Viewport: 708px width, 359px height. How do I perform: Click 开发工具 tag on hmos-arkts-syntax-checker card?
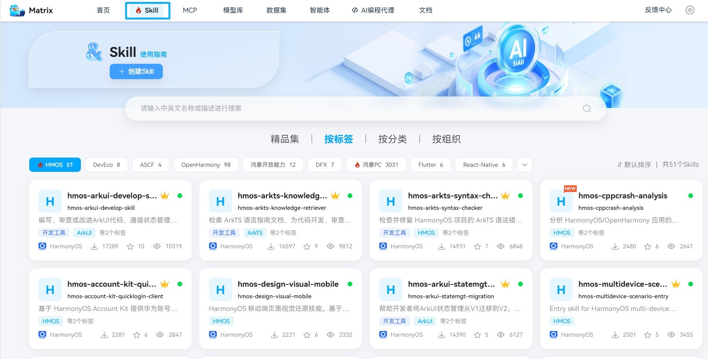click(394, 233)
